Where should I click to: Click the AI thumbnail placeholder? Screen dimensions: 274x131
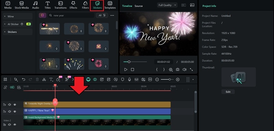pos(238,77)
